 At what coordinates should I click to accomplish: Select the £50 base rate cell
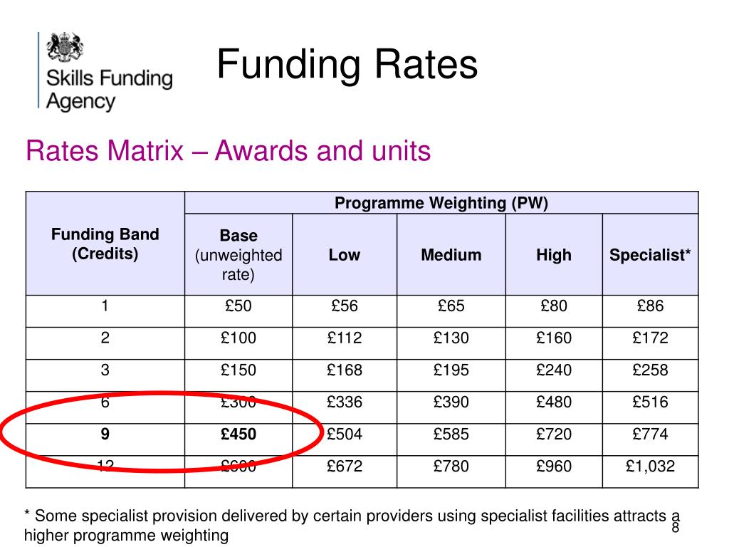point(238,306)
